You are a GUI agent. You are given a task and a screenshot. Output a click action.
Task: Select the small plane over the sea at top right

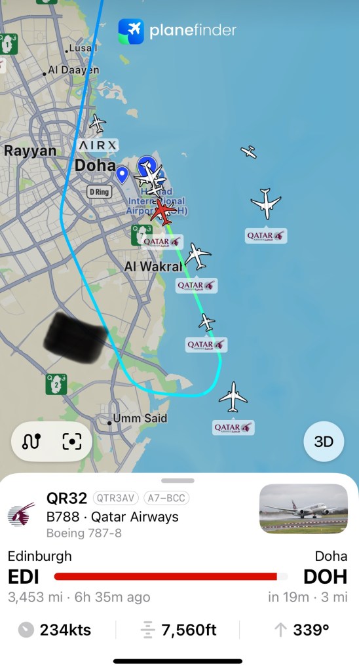tap(248, 151)
